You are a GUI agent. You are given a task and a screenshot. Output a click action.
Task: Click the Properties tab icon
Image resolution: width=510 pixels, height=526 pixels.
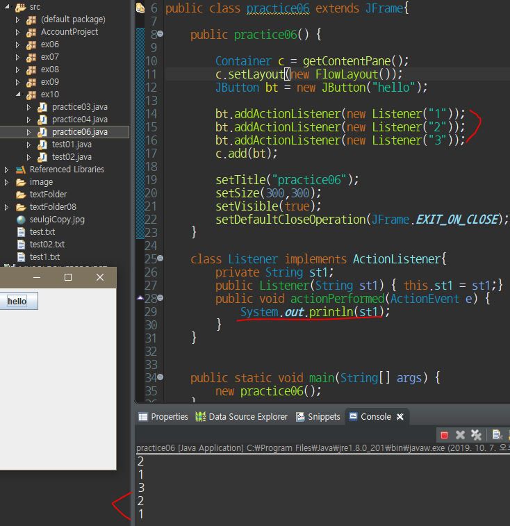(x=143, y=417)
